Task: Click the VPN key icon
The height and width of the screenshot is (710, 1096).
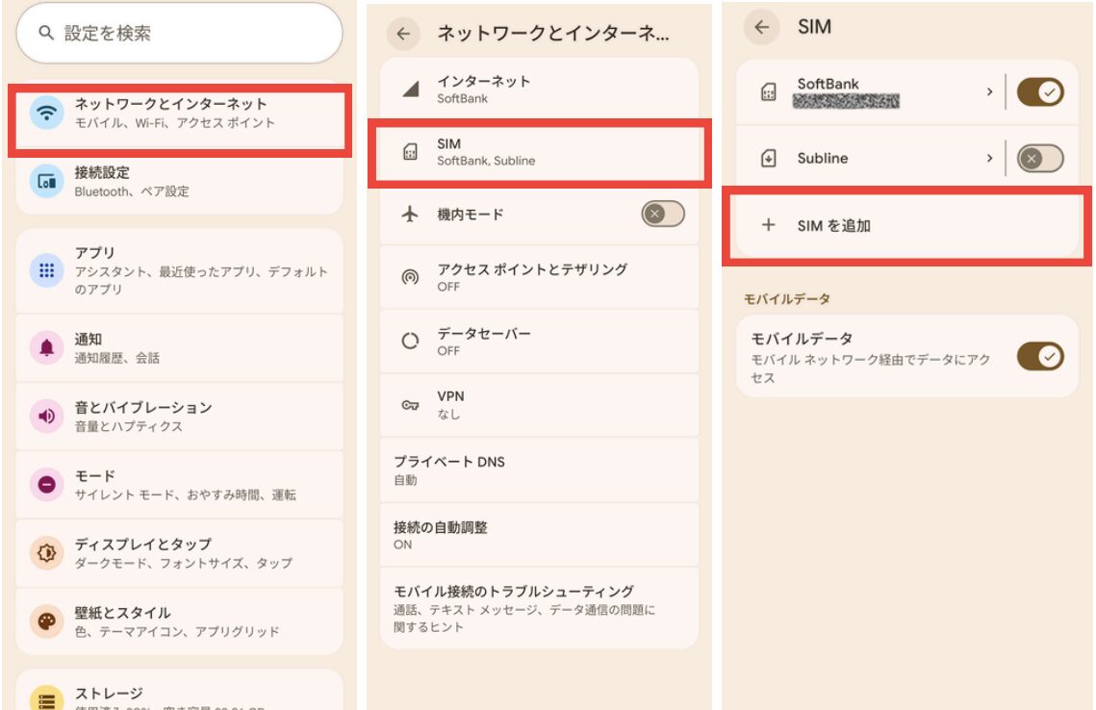Action: (x=410, y=405)
